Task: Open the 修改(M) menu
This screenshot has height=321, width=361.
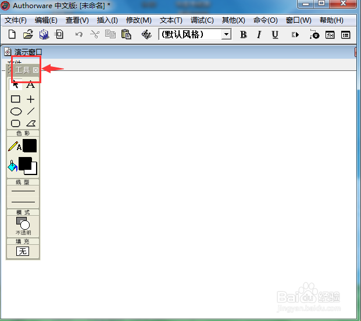Action: pos(139,20)
